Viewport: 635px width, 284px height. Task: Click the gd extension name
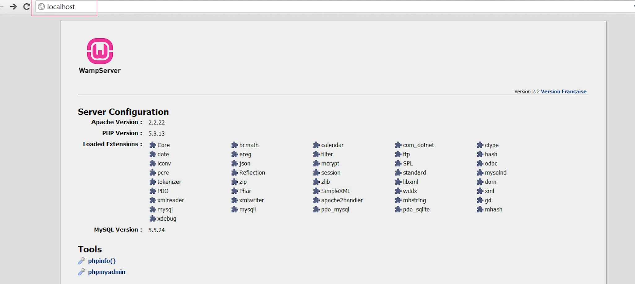coord(488,200)
